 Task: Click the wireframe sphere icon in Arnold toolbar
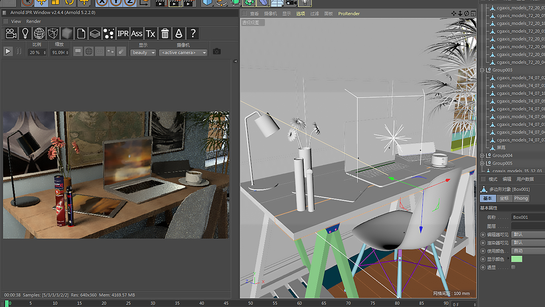39,33
